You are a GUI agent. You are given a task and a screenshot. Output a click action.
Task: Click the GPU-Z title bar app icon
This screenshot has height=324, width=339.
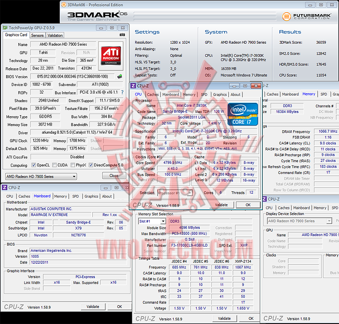click(x=5, y=28)
